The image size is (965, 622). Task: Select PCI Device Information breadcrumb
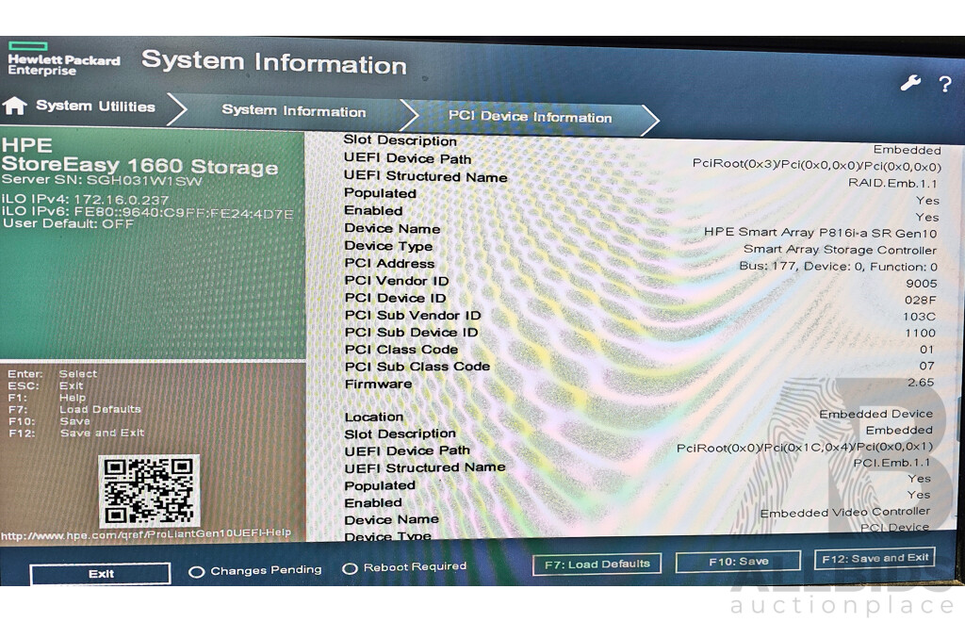(530, 116)
